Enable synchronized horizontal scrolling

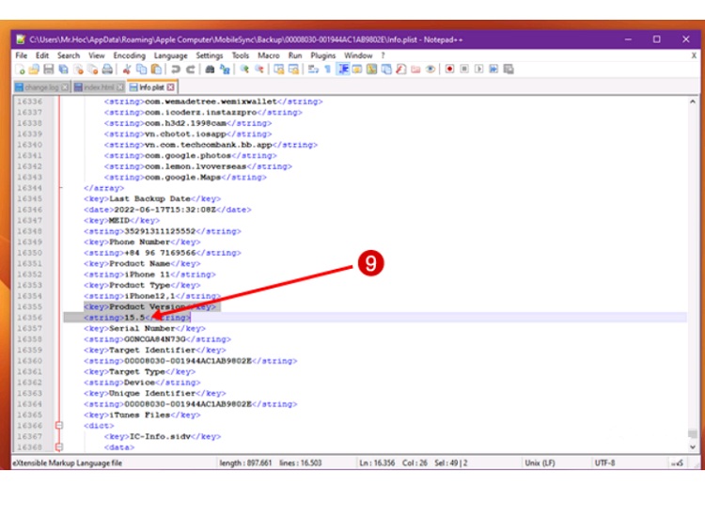coord(293,70)
